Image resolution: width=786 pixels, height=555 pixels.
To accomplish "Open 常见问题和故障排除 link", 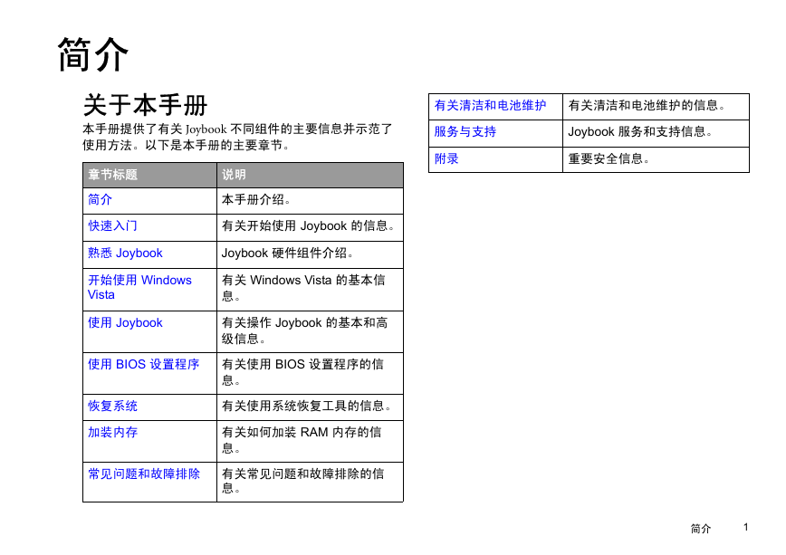I will tap(144, 474).
